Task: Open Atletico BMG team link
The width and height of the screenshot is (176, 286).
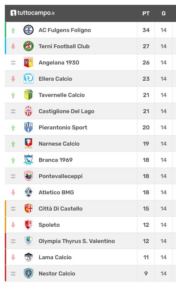Action: [56, 192]
